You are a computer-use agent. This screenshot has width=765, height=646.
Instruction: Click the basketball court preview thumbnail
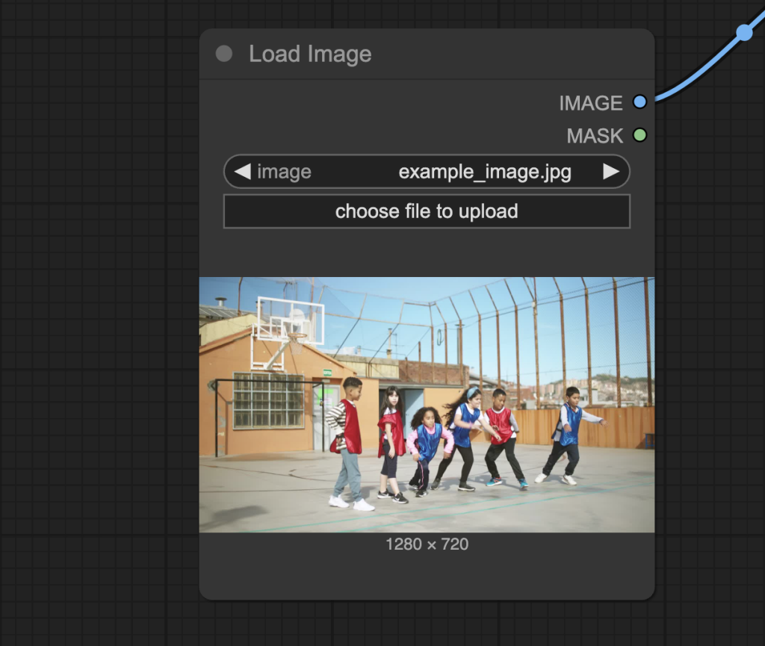click(x=427, y=404)
